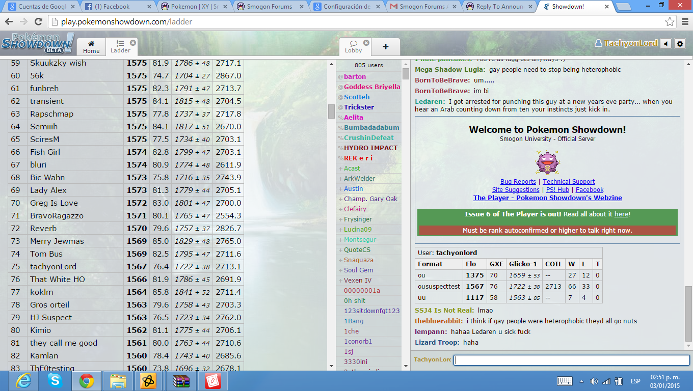Open the network signal tray icon
The width and height of the screenshot is (693, 391).
click(x=606, y=381)
